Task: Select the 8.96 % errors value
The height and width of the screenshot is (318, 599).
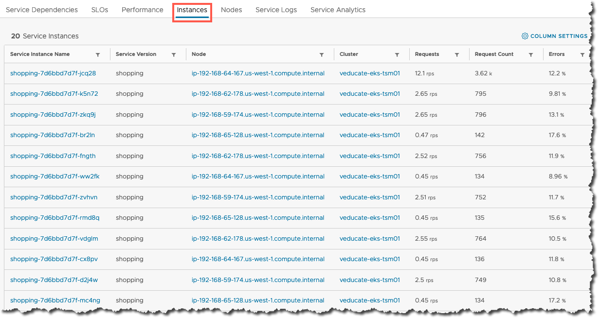Action: point(558,177)
